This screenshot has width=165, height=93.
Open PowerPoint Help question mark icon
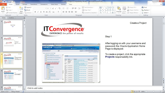click(x=164, y=4)
